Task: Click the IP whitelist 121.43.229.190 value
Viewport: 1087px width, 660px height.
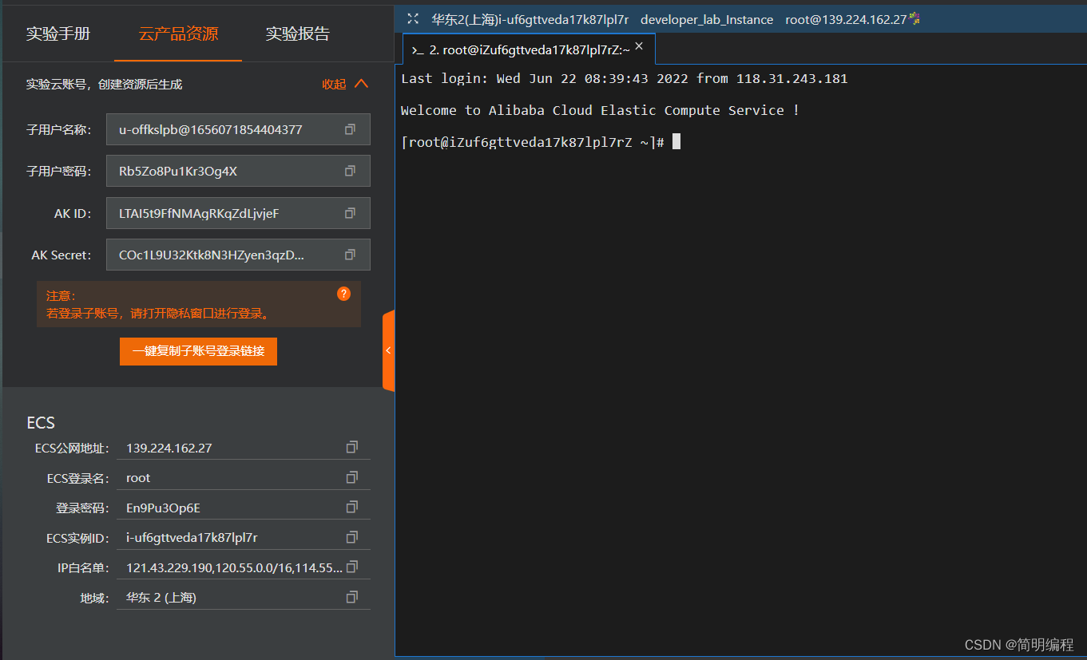Action: point(234,567)
